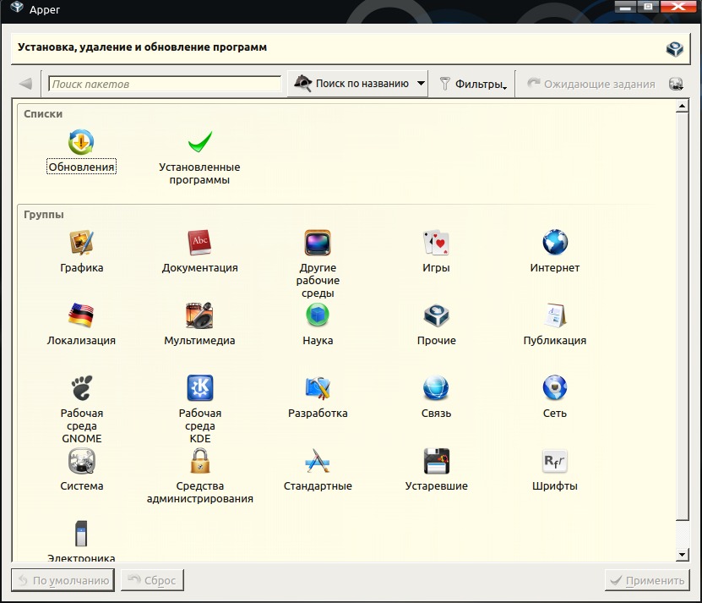702x603 pixels.
Task: Open the Стандартные group
Action: click(x=318, y=469)
